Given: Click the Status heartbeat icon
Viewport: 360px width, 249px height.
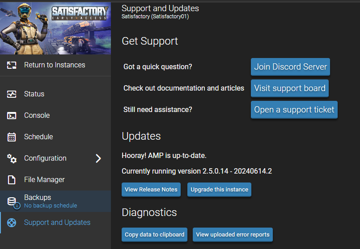Looking at the screenshot, I should coord(12,94).
